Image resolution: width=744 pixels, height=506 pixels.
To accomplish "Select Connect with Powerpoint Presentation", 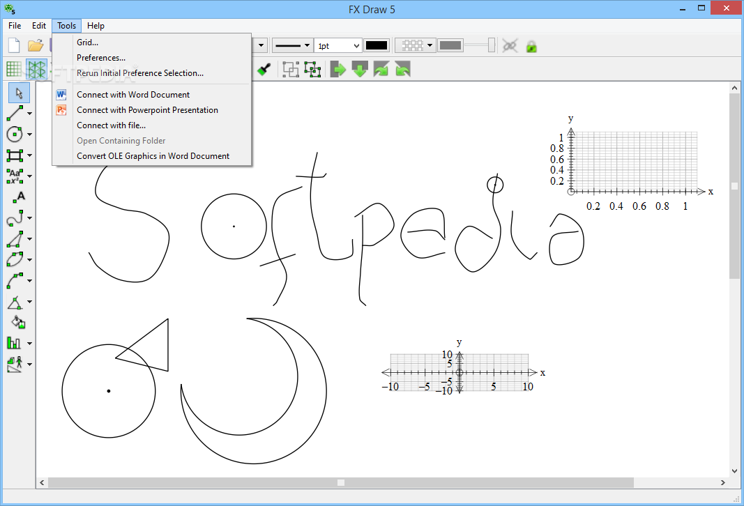I will click(x=152, y=110).
